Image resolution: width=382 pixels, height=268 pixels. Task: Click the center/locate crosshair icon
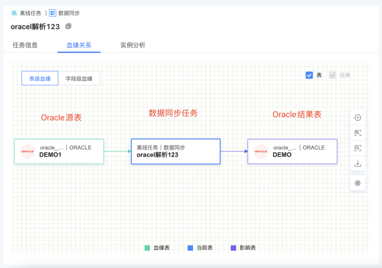coord(358,117)
